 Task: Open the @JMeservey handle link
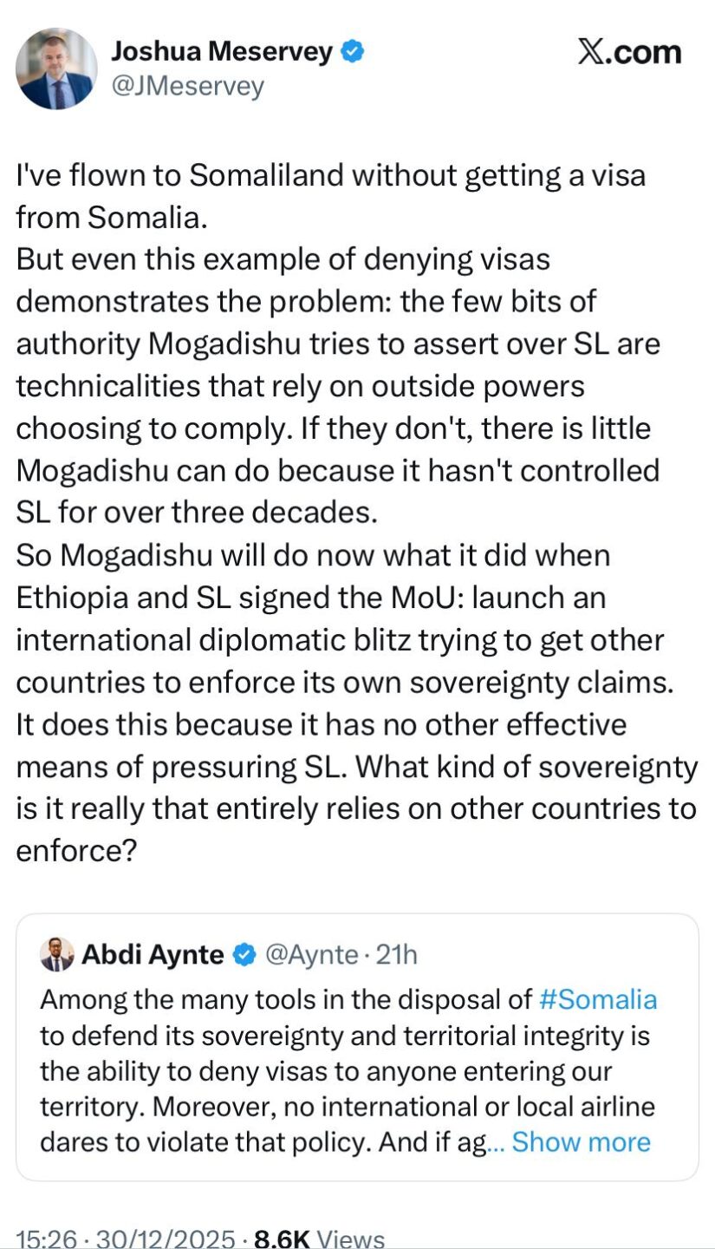pyautogui.click(x=187, y=86)
